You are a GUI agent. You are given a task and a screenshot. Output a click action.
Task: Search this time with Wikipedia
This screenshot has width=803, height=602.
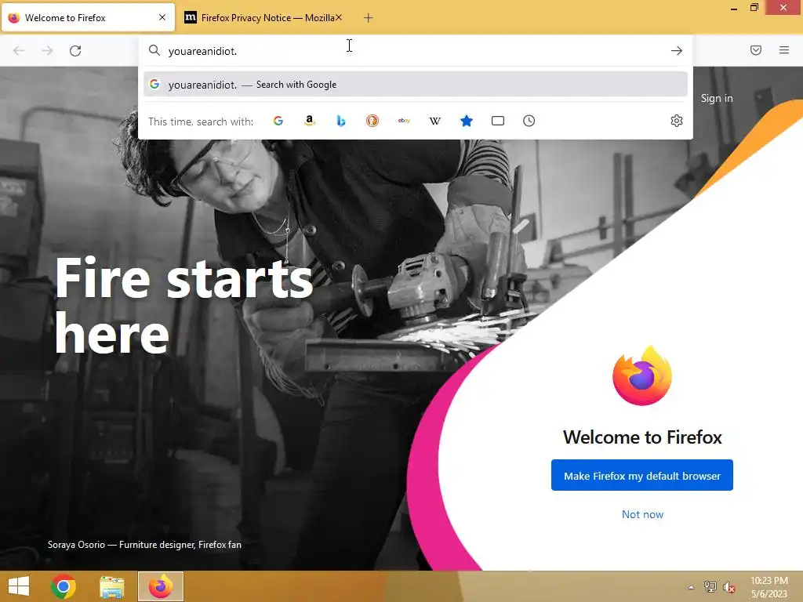pos(434,121)
